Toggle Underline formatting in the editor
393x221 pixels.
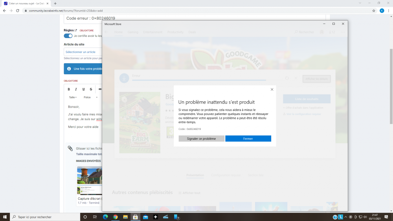(83, 89)
